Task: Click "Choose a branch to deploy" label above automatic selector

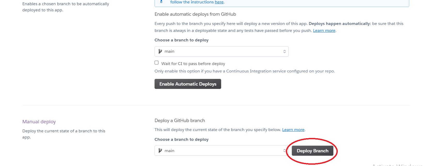Action: click(182, 40)
